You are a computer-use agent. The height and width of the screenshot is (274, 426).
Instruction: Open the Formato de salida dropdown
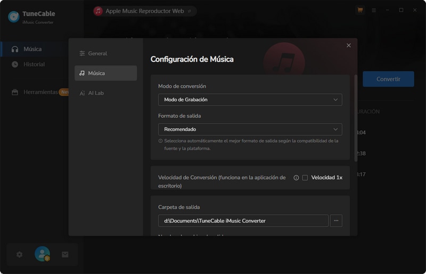point(250,129)
